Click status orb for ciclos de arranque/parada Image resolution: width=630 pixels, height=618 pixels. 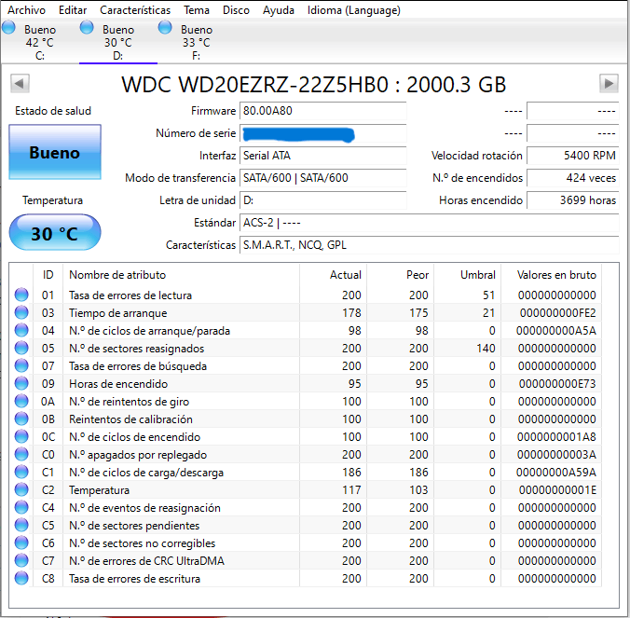click(21, 330)
